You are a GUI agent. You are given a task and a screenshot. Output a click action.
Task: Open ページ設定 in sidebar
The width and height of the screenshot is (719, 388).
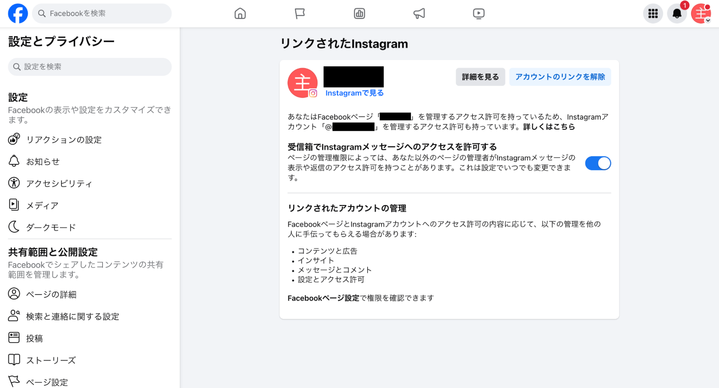coord(90,382)
